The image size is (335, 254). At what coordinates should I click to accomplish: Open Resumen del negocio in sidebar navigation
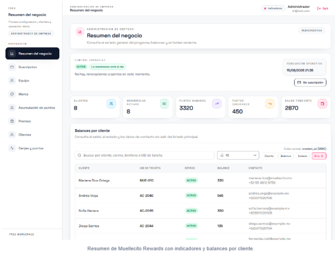click(x=32, y=53)
